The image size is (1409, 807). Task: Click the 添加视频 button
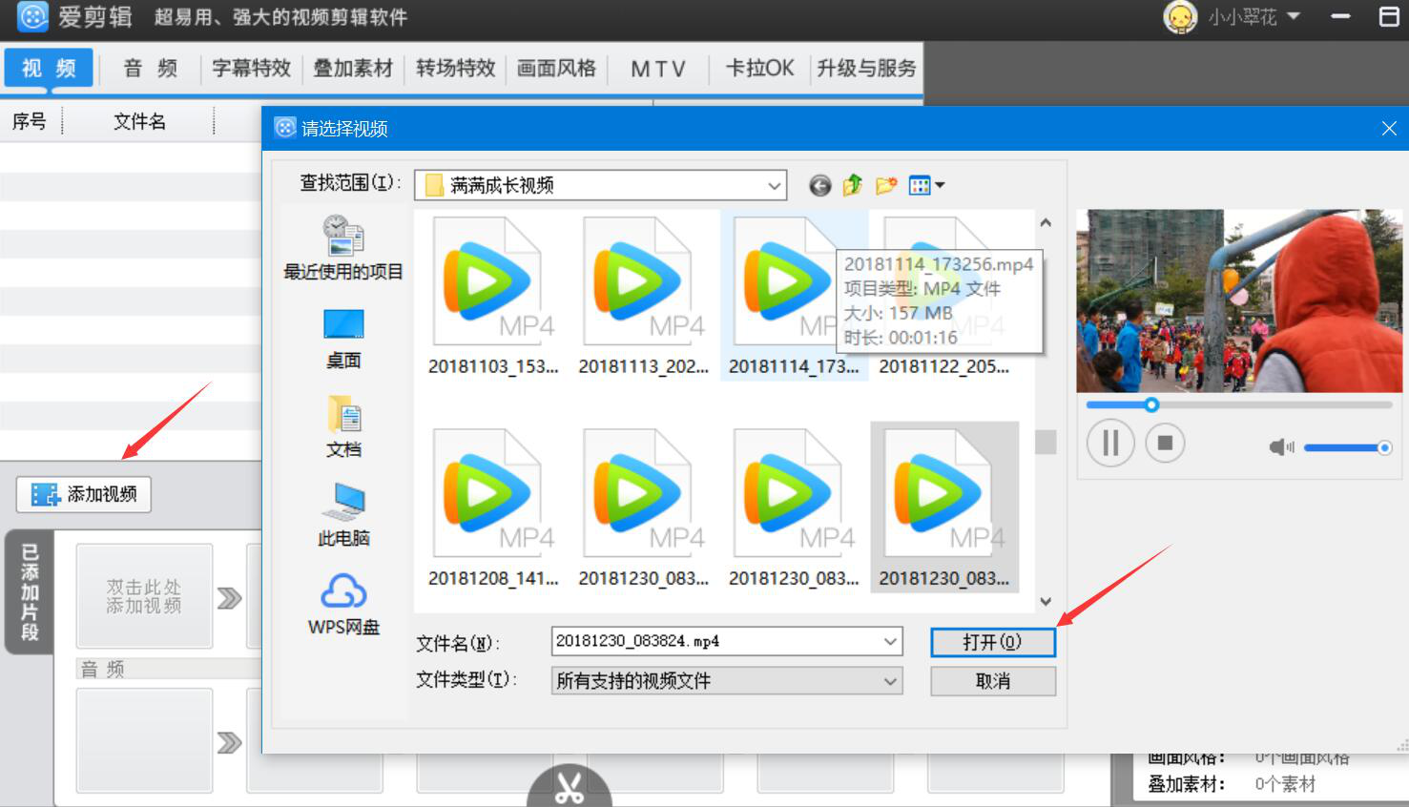(83, 494)
